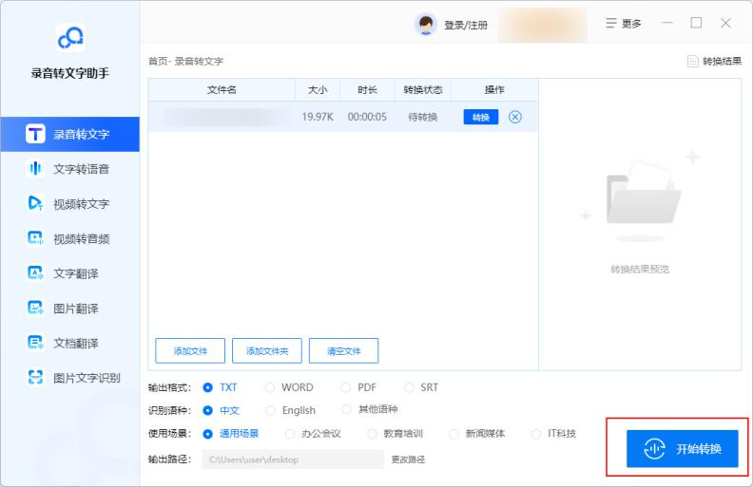Click the 转换结果 document icon
The image size is (753, 487).
tap(692, 62)
